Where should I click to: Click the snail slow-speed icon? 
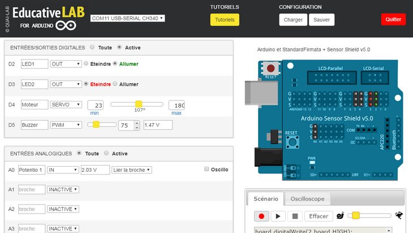pos(340,215)
